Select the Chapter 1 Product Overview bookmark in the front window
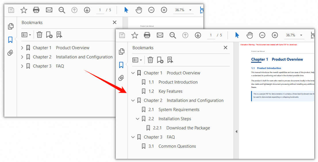The width and height of the screenshot is (318, 162). [x=172, y=73]
